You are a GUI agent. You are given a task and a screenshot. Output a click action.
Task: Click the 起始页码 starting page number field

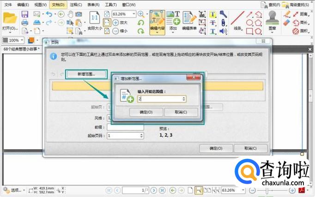click(x=125, y=136)
